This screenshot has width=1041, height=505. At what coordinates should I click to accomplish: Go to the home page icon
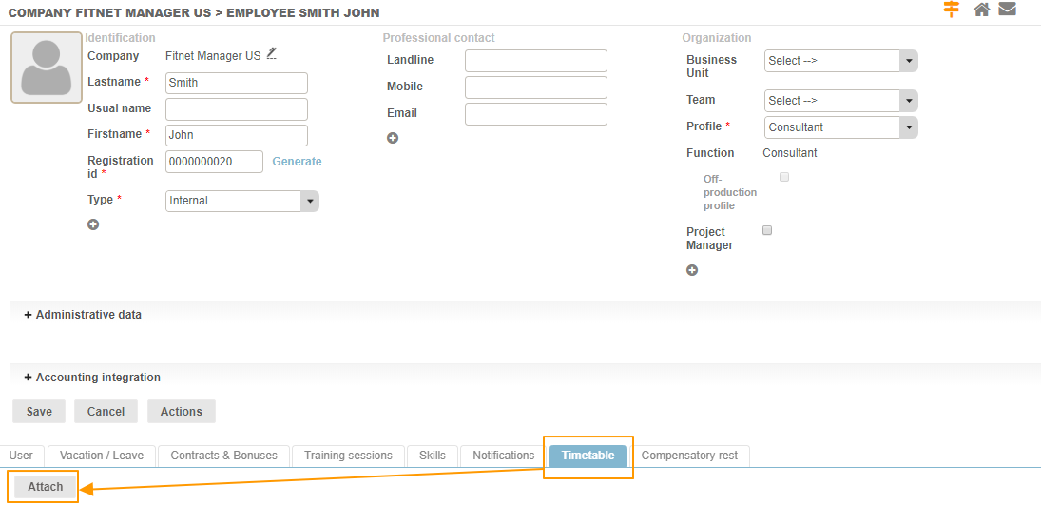pos(982,10)
